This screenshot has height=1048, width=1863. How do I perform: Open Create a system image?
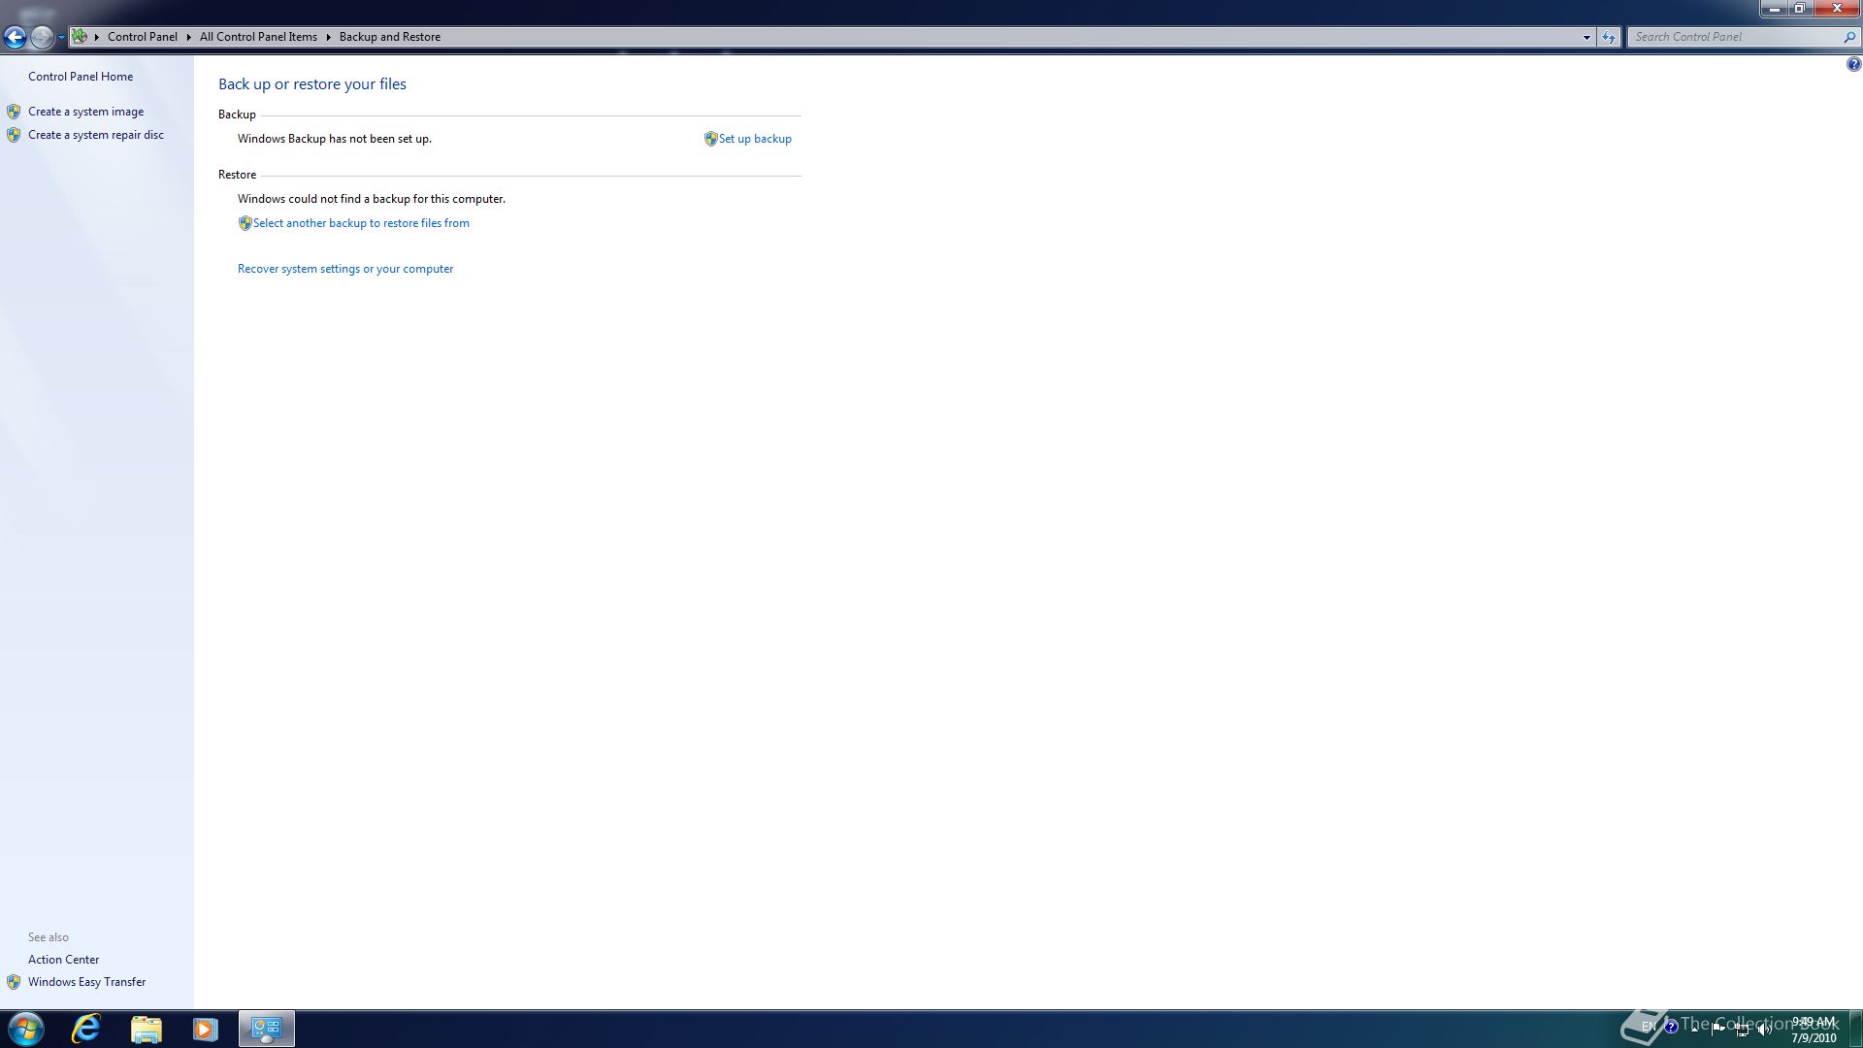coord(85,112)
